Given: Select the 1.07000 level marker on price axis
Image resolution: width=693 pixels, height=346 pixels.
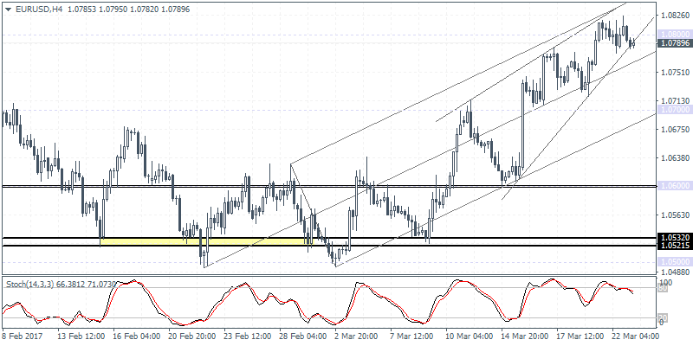Looking at the screenshot, I should [x=673, y=110].
